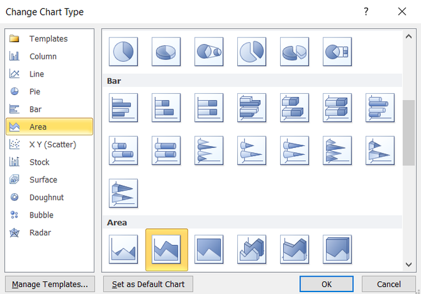Image resolution: width=421 pixels, height=294 pixels.
Task: Choose the Exploded Pie chart icon
Action: point(251,52)
